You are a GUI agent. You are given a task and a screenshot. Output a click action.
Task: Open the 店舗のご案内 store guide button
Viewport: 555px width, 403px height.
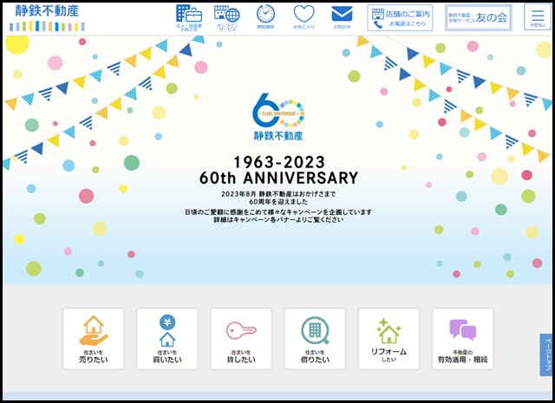tap(400, 18)
